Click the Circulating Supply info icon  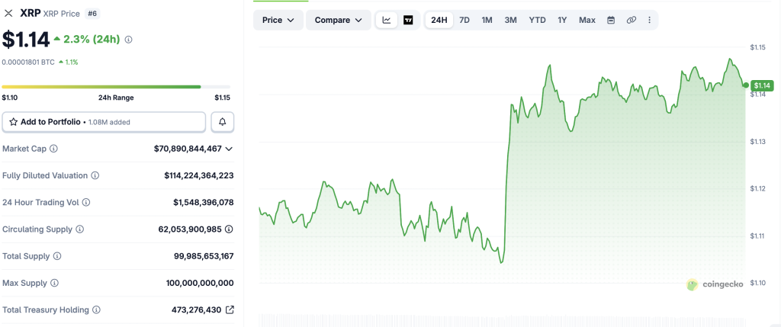(x=79, y=229)
